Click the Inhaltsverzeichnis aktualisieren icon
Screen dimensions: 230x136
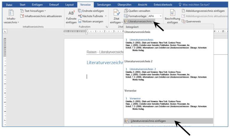22,16
